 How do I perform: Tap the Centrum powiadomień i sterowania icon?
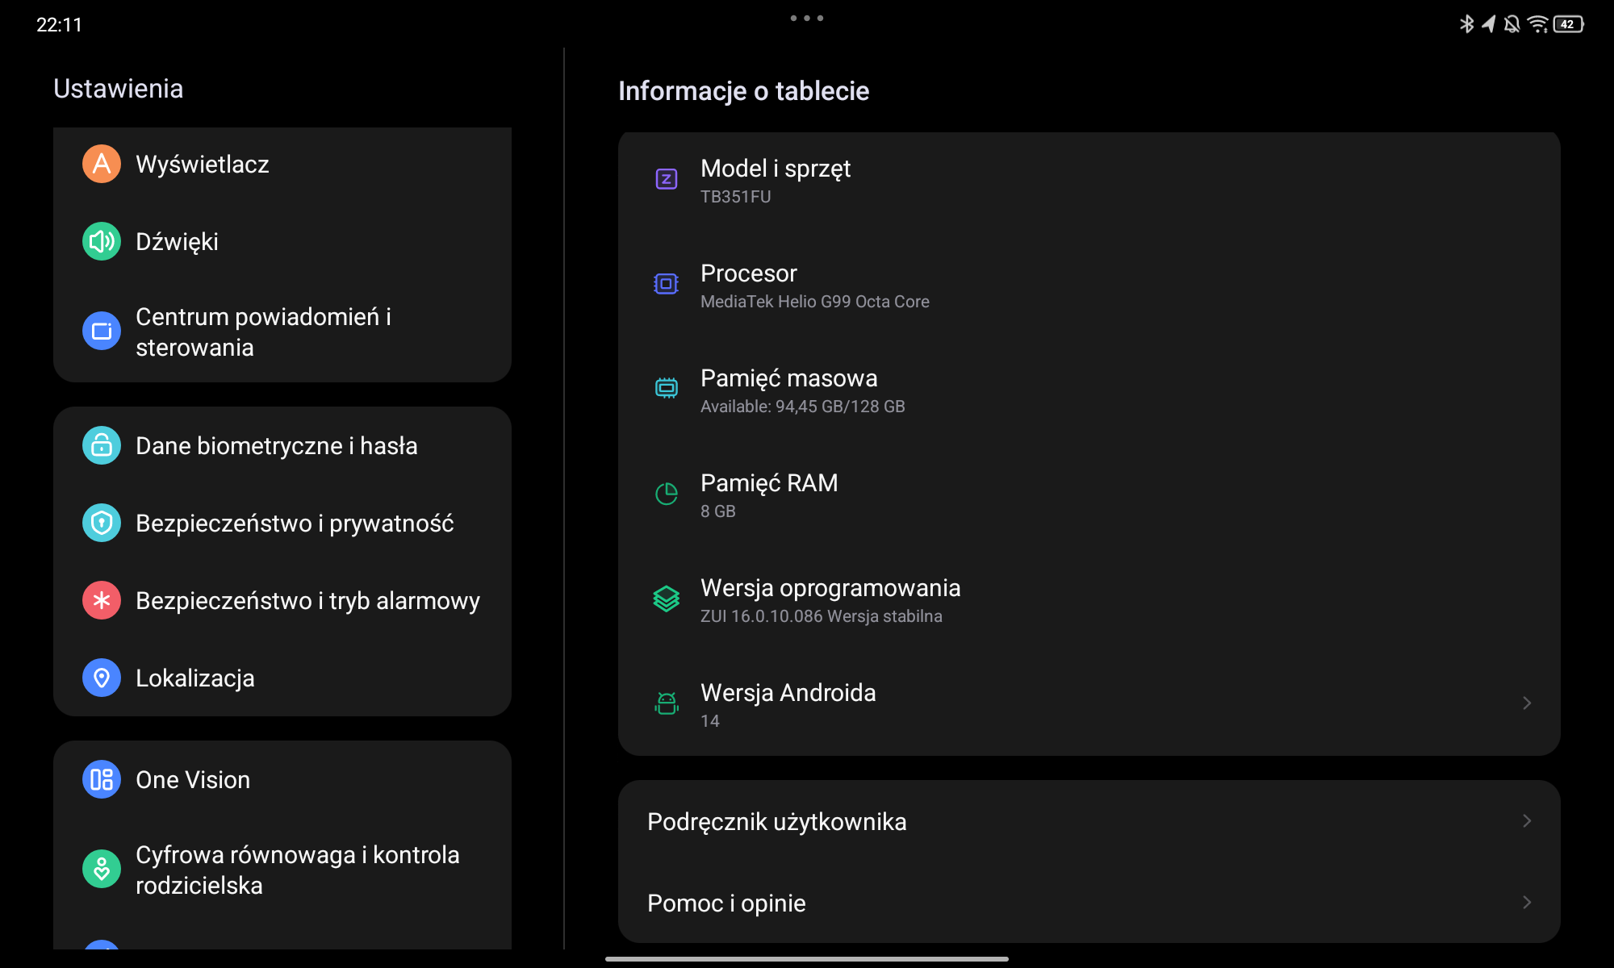pos(102,331)
